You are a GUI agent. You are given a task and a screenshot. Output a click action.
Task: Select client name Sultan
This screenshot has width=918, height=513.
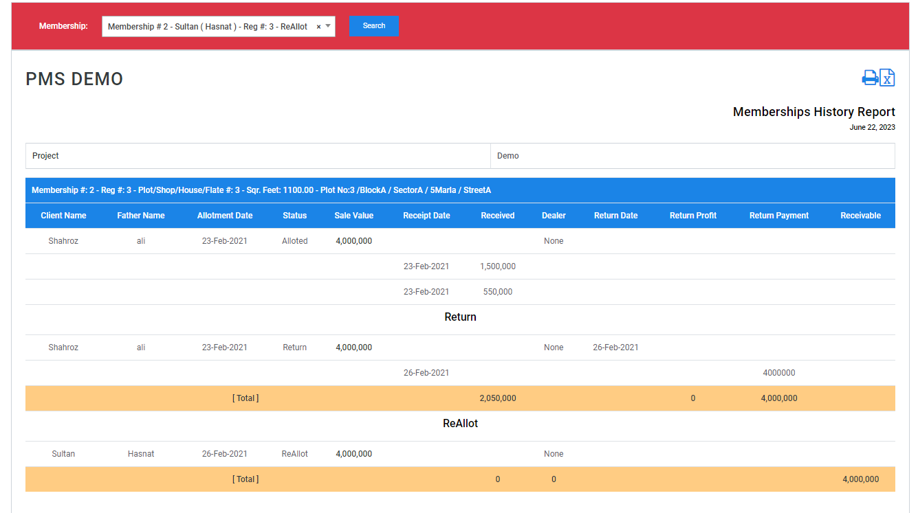click(63, 454)
